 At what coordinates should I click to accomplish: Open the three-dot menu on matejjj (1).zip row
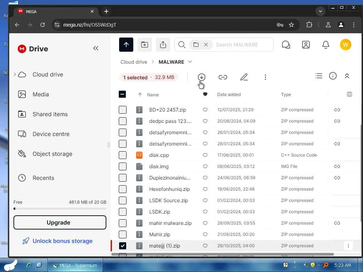tap(348, 246)
